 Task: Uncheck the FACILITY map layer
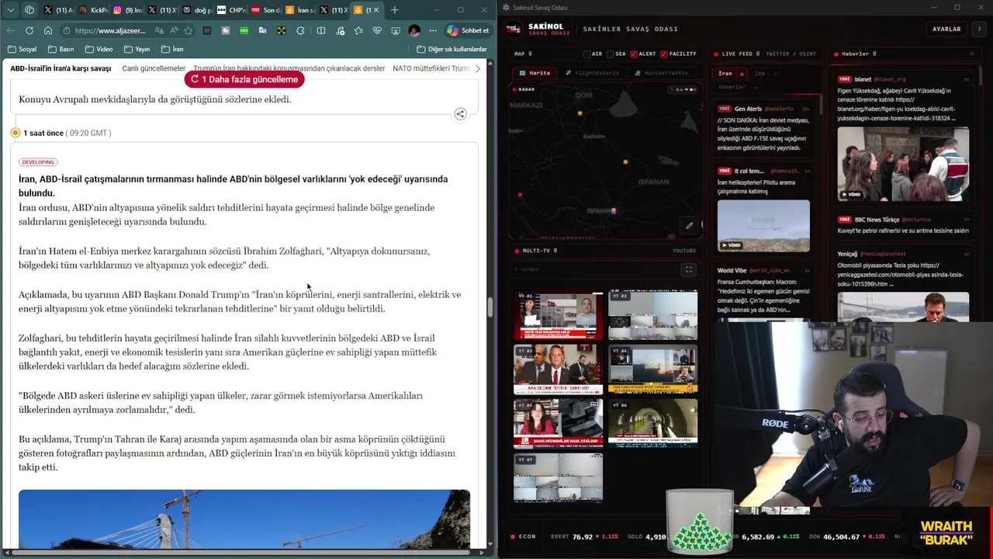[x=664, y=54]
